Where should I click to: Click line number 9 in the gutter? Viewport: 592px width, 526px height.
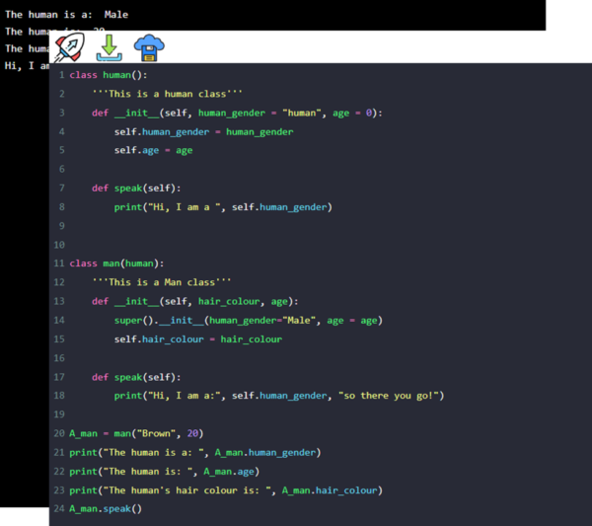(x=62, y=226)
